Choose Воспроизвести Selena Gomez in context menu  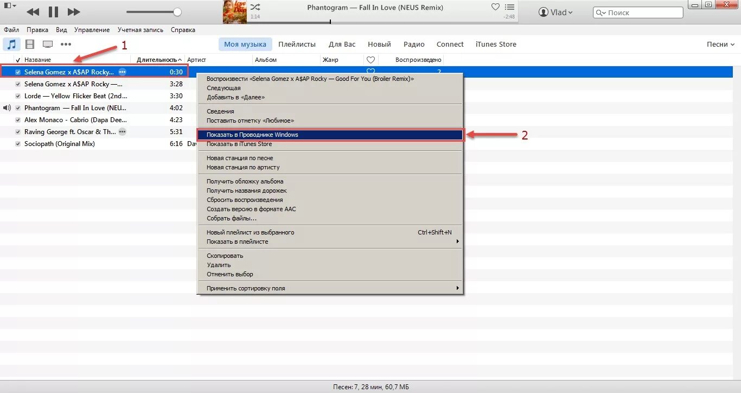click(x=330, y=79)
